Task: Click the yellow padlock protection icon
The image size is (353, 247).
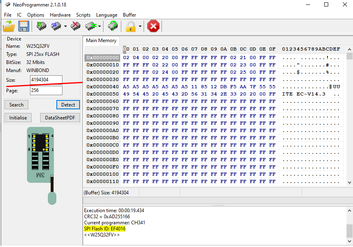Action: click(x=131, y=26)
